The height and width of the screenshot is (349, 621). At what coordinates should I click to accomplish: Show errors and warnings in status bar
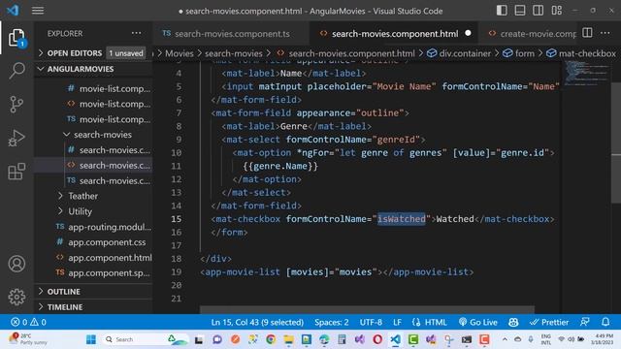point(28,322)
